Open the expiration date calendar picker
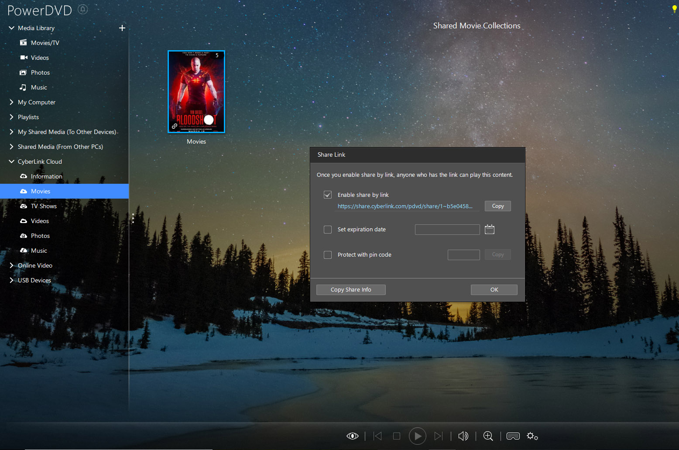679x450 pixels. (490, 229)
